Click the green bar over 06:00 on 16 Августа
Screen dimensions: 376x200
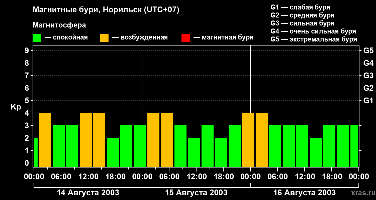pos(275,146)
